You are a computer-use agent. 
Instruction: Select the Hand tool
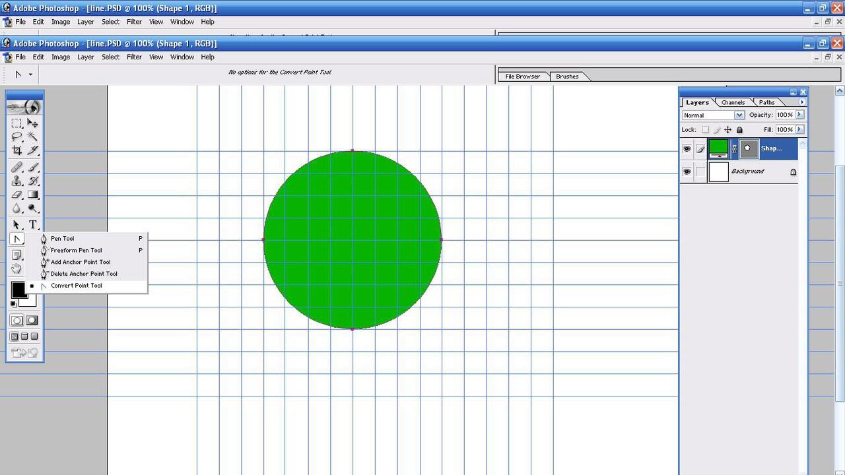click(17, 269)
